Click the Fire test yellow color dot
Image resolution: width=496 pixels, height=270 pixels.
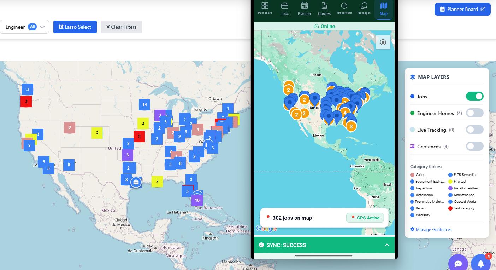pyautogui.click(x=450, y=182)
